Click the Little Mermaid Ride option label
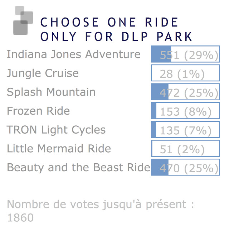Viewport: 229px width, 226px height. click(59, 148)
